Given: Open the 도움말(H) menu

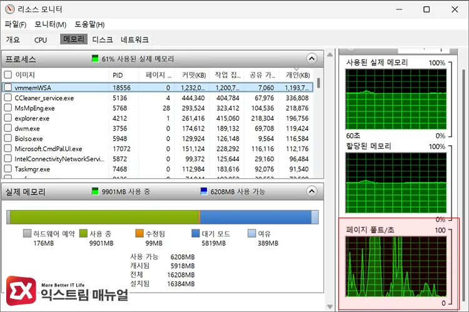Looking at the screenshot, I should tap(89, 24).
